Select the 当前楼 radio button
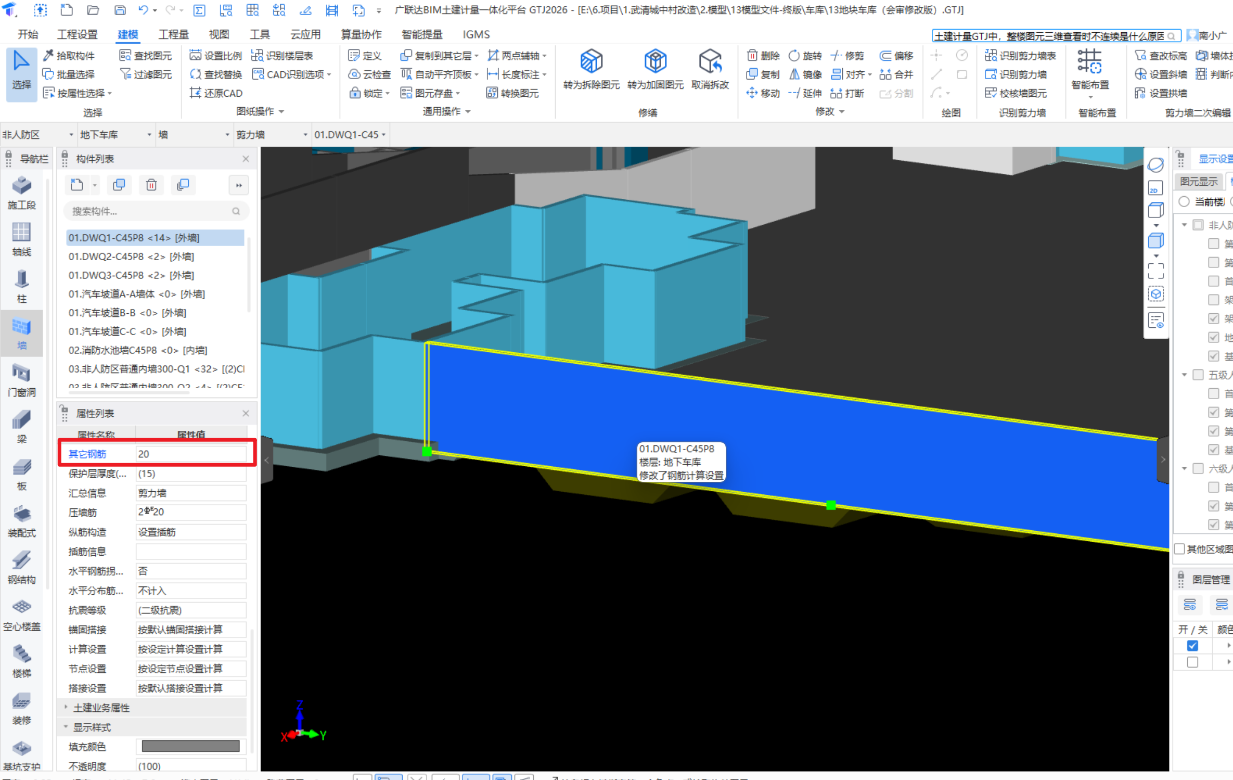The image size is (1233, 780). click(1184, 202)
